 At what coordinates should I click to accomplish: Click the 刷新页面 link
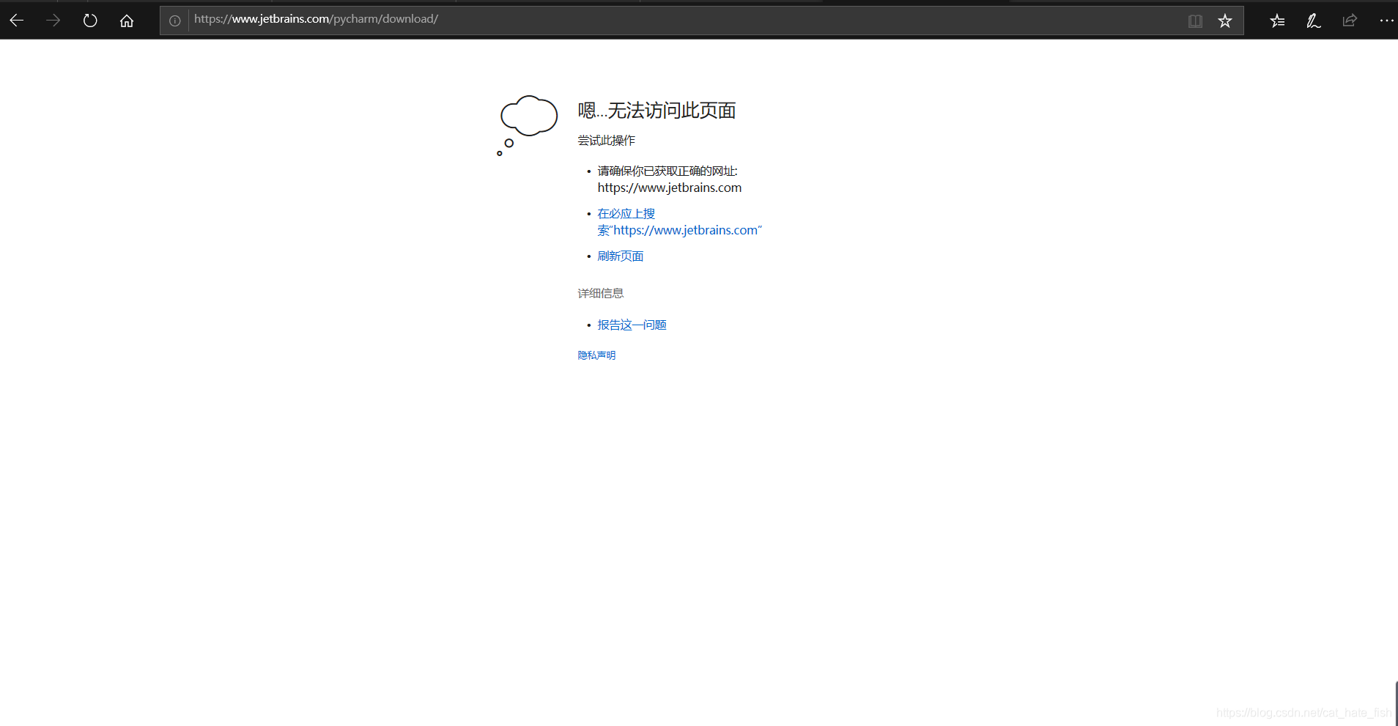(x=619, y=255)
